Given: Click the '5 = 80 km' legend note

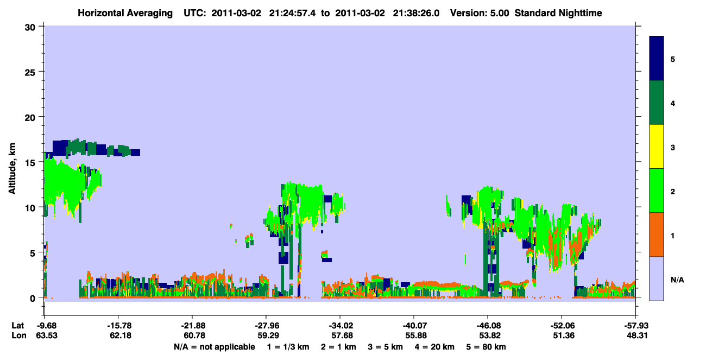Looking at the screenshot, I should [486, 347].
